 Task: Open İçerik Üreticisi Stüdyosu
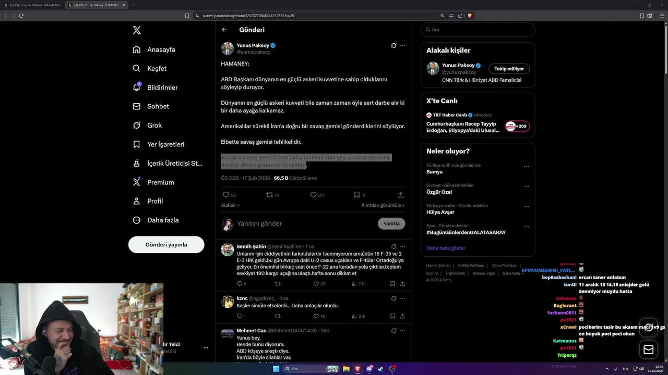167,163
